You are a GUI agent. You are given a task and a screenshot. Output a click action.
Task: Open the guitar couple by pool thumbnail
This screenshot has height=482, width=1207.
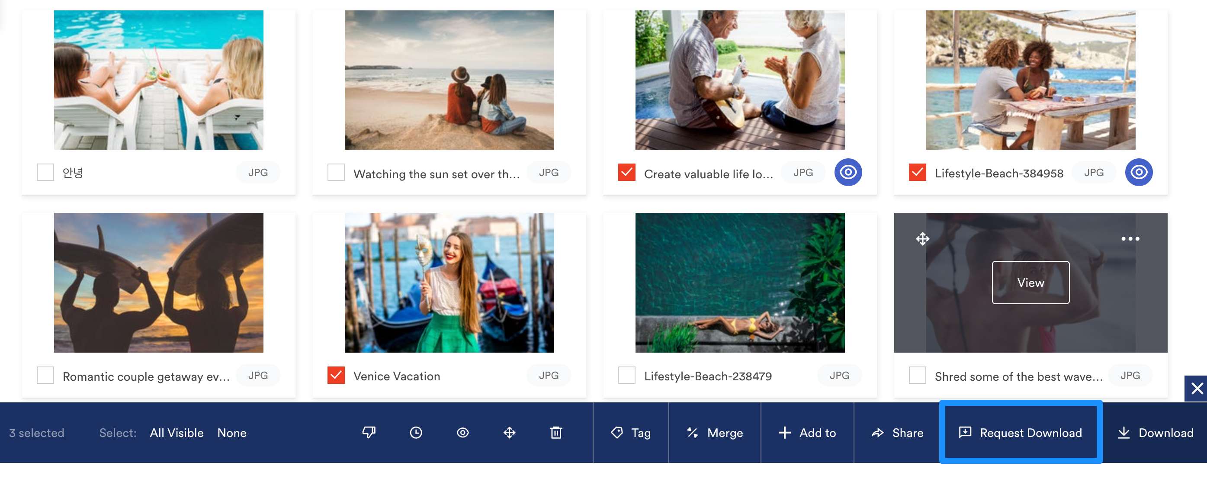(740, 80)
